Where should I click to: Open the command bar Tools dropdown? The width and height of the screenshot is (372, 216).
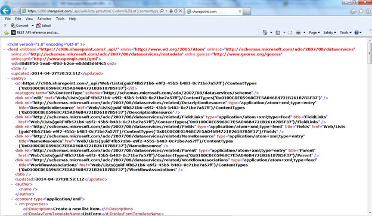point(345,33)
